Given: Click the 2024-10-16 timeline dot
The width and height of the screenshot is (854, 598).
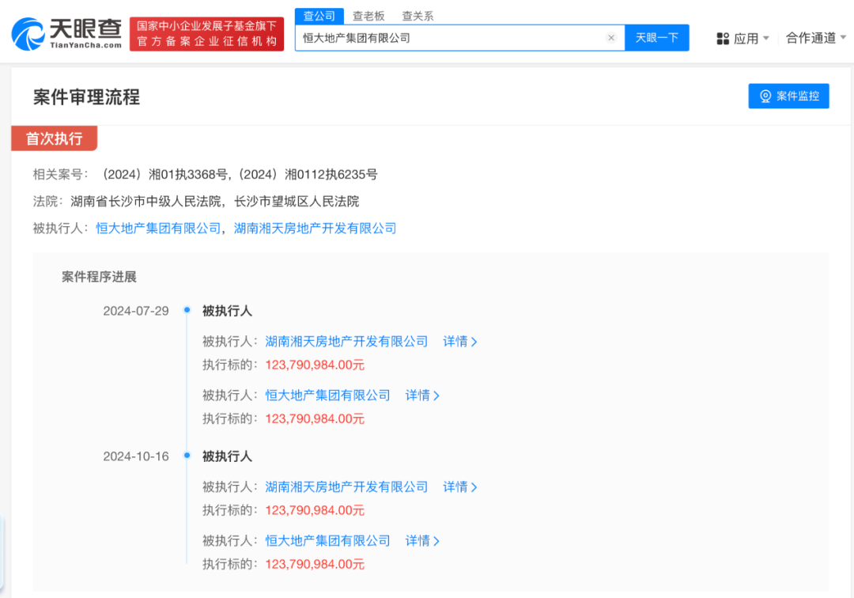Looking at the screenshot, I should (x=187, y=456).
